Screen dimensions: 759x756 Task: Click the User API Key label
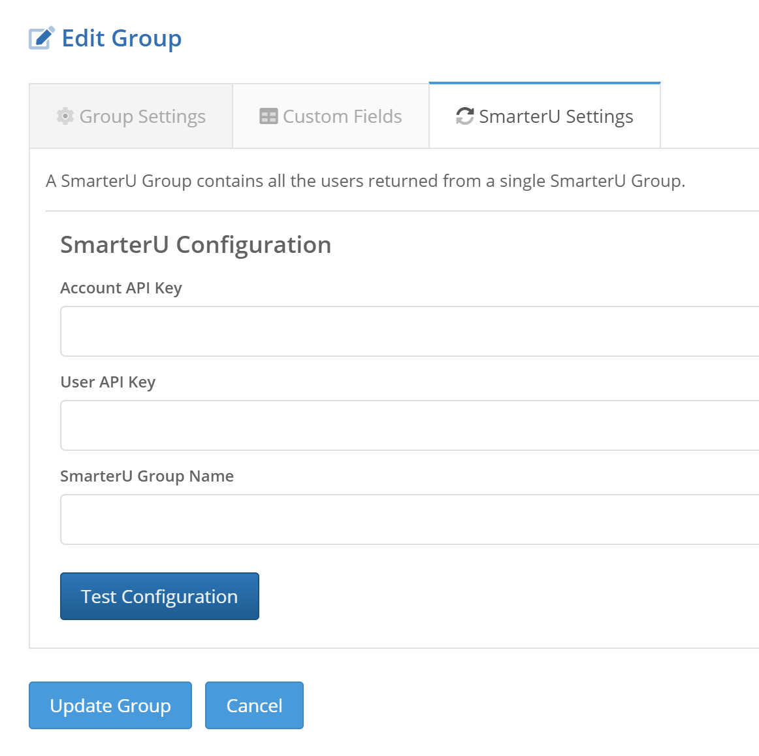tap(108, 382)
